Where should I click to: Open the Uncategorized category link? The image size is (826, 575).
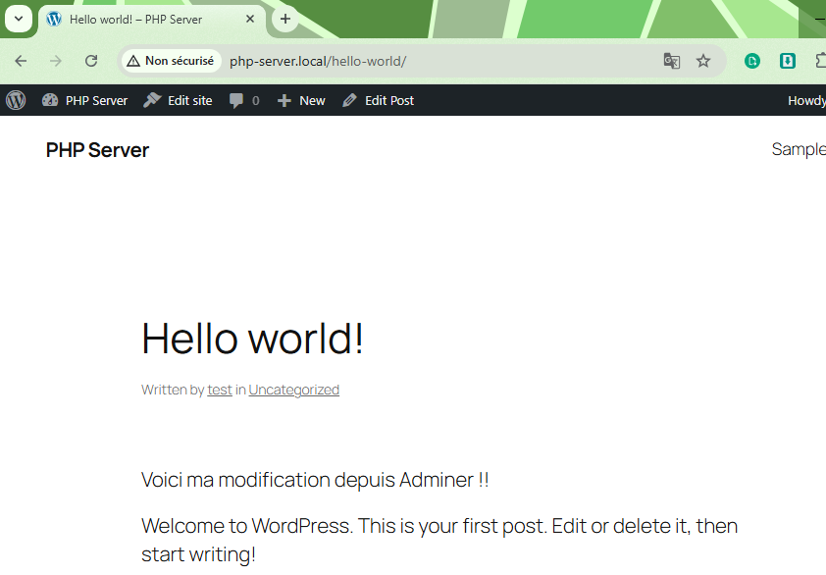[293, 390]
